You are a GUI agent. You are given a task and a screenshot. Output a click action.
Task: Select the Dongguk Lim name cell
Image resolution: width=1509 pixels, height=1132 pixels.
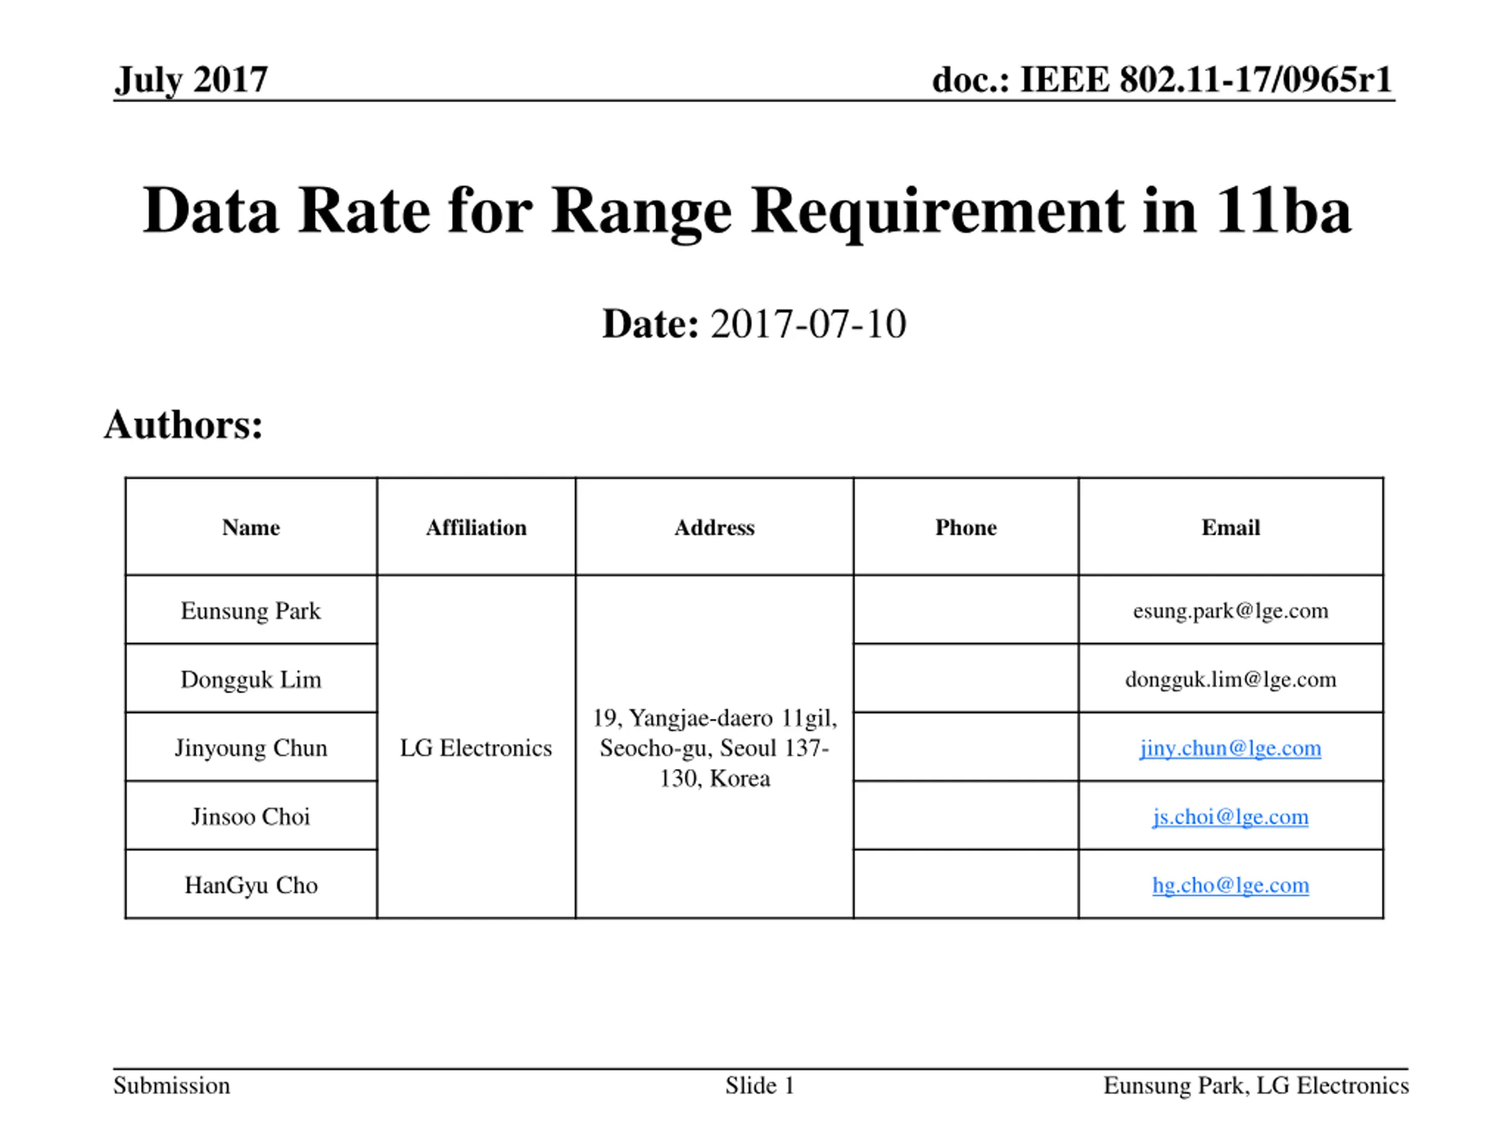pos(251,678)
